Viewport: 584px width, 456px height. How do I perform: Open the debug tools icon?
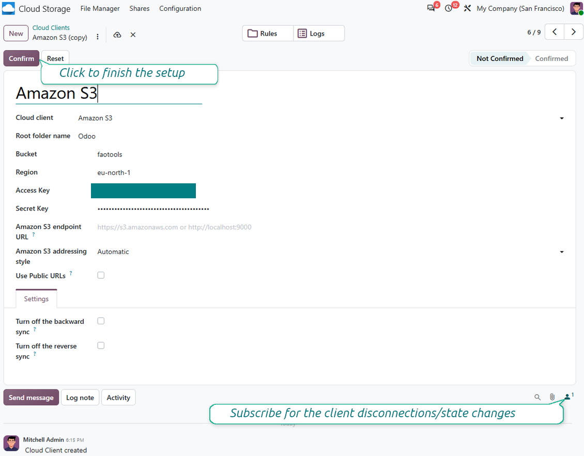[467, 8]
